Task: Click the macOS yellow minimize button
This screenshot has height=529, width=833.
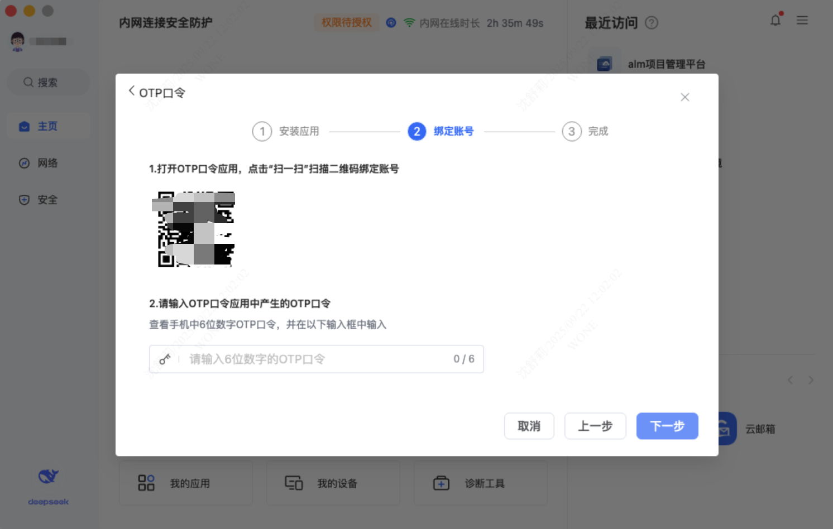Action: 30,11
